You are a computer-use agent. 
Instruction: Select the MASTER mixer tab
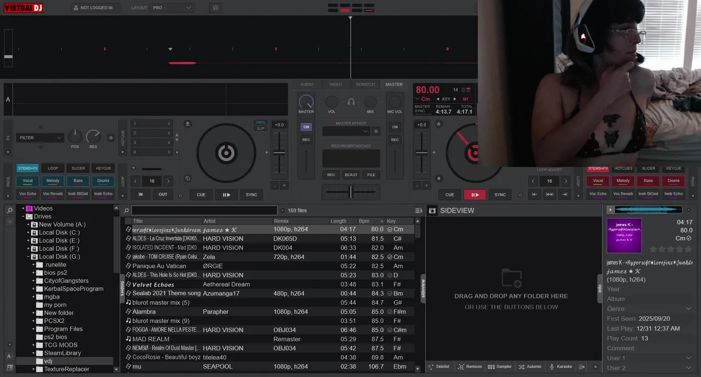pyautogui.click(x=394, y=84)
